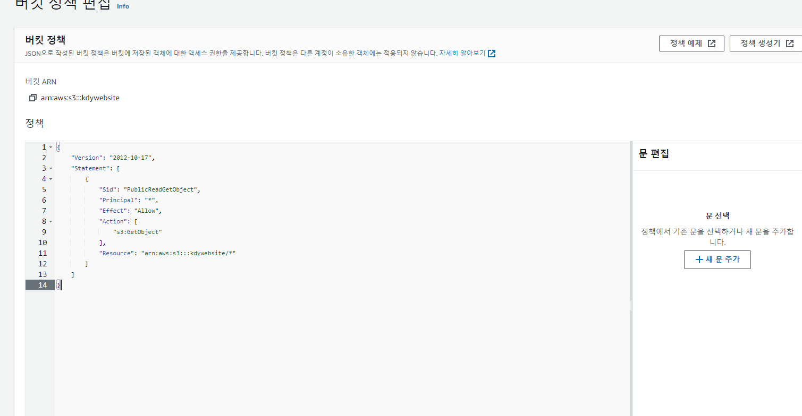Click the "s3:GetObject" action text
The height and width of the screenshot is (416, 802).
(137, 232)
